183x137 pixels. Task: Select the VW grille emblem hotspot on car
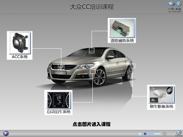pos(61,67)
